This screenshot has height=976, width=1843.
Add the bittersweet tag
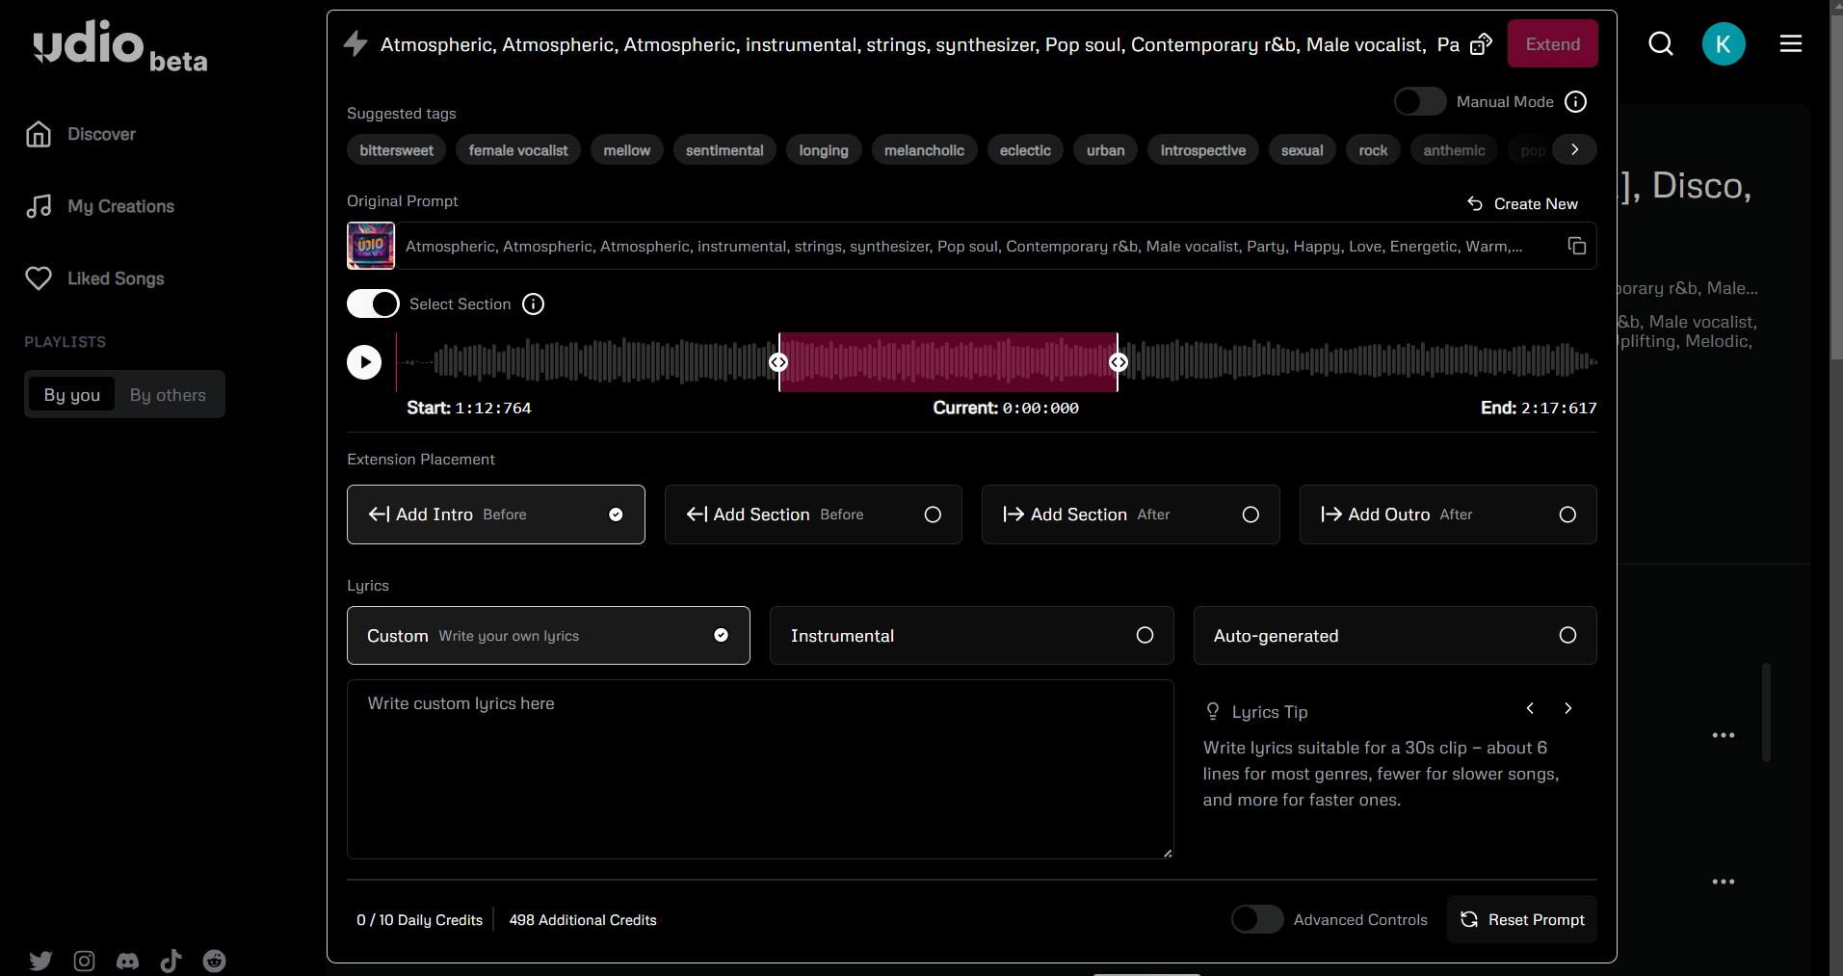click(x=397, y=150)
